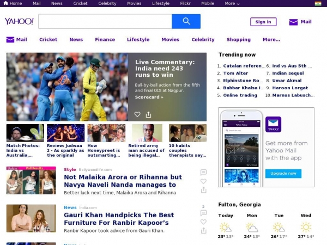The image size is (327, 245).
Task: Open trending topic Catalan referendum
Action: point(244,66)
